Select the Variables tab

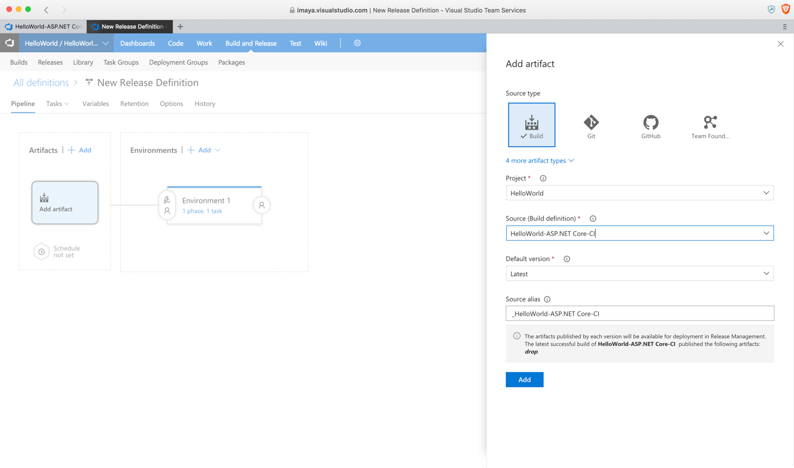coord(95,104)
